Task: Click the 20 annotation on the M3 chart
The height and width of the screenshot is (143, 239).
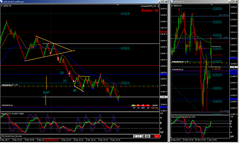Action: pyautogui.click(x=62, y=73)
